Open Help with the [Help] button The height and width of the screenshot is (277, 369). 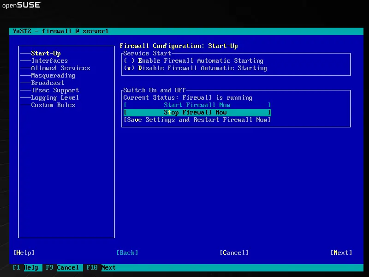[x=24, y=253]
